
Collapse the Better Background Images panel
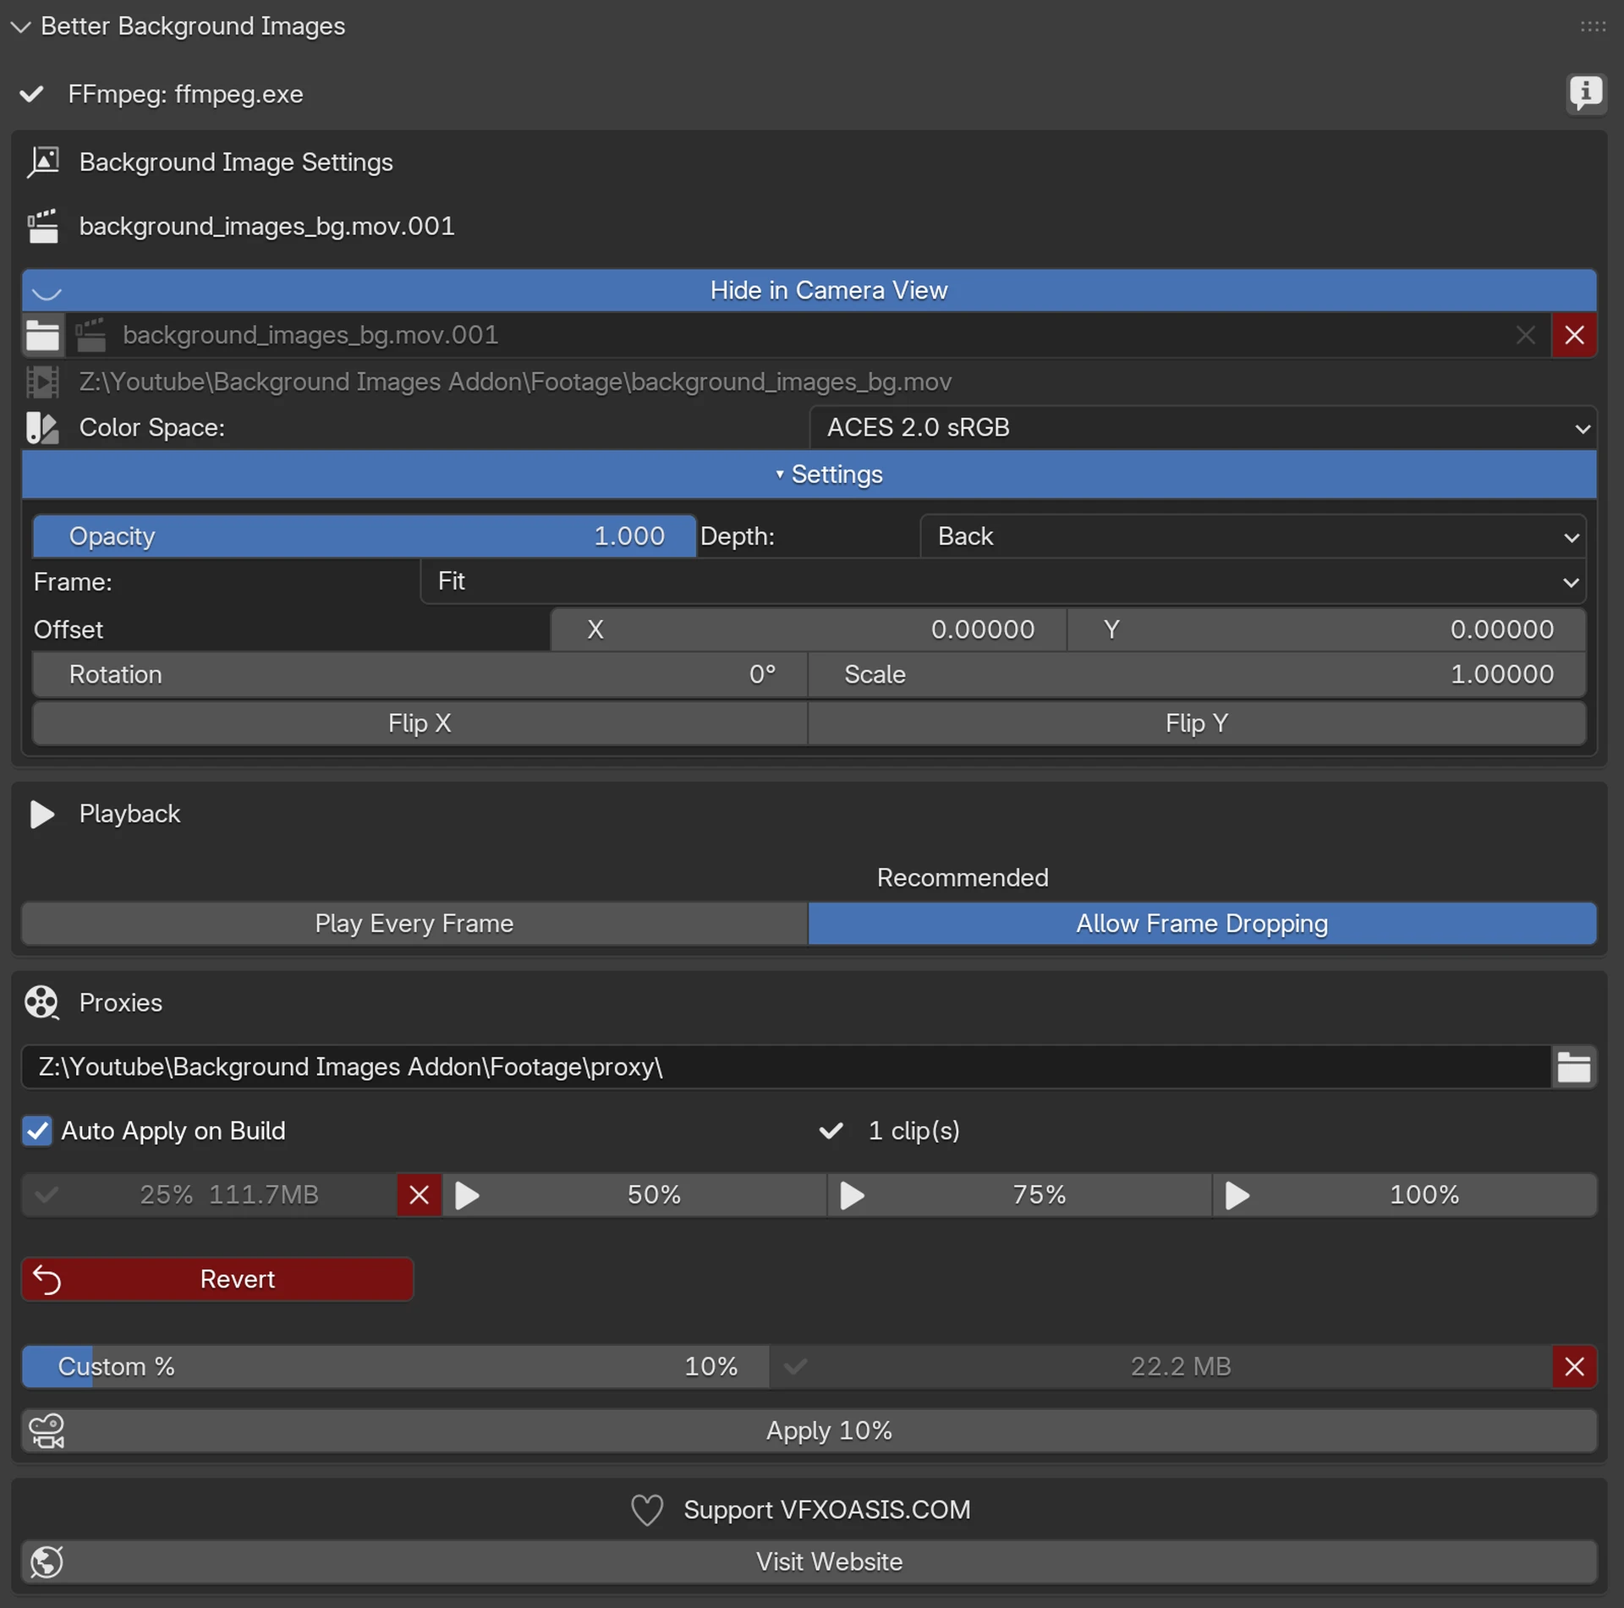pos(20,27)
